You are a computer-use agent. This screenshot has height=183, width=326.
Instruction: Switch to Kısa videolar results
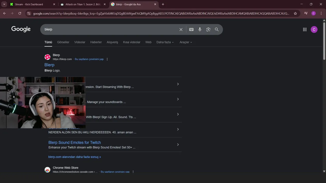coord(132,42)
